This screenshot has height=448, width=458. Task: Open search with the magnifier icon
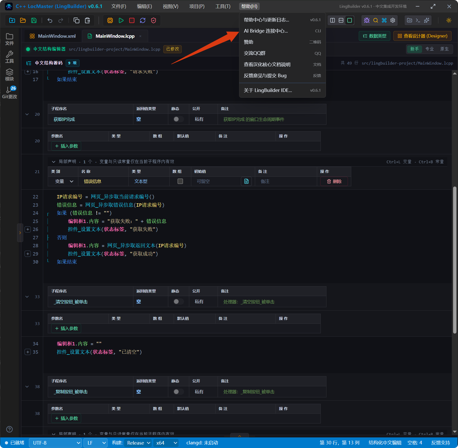376,20
